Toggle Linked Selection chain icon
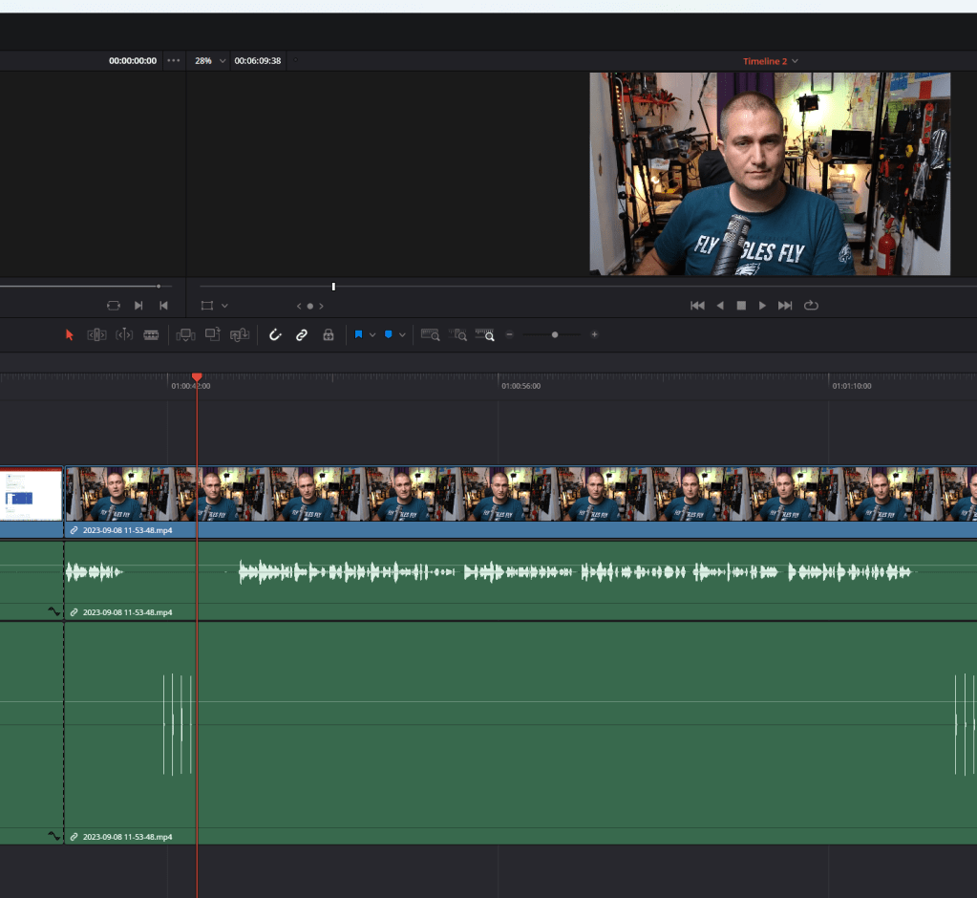Viewport: 977px width, 898px height. click(x=302, y=334)
